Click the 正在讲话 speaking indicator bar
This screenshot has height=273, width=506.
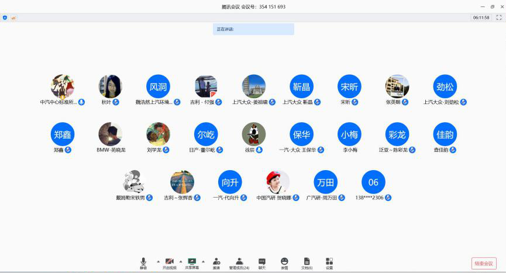(x=253, y=29)
